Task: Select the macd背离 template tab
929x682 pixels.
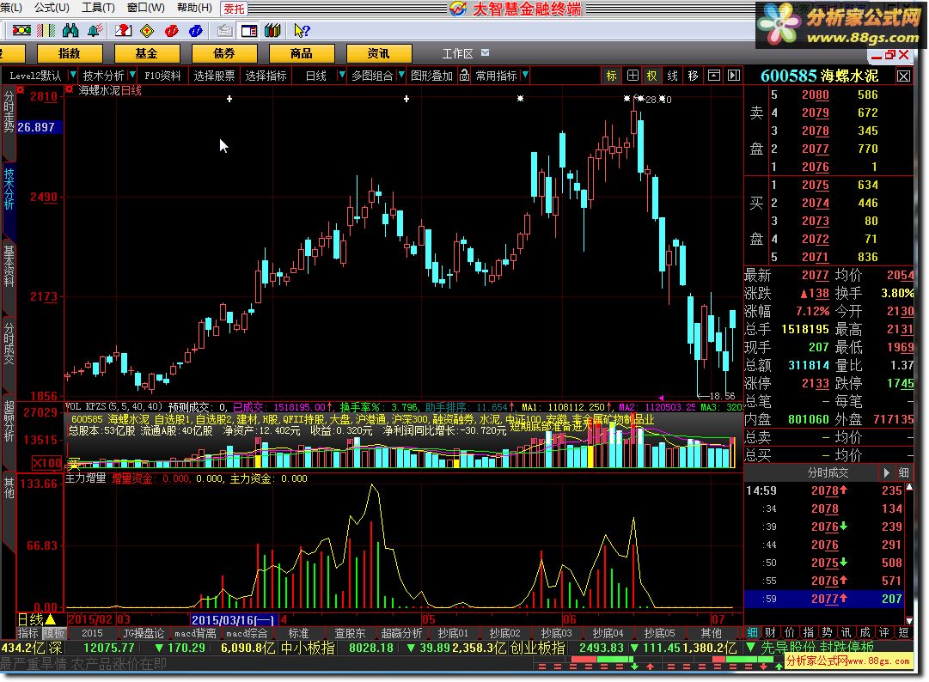Action: (x=195, y=633)
